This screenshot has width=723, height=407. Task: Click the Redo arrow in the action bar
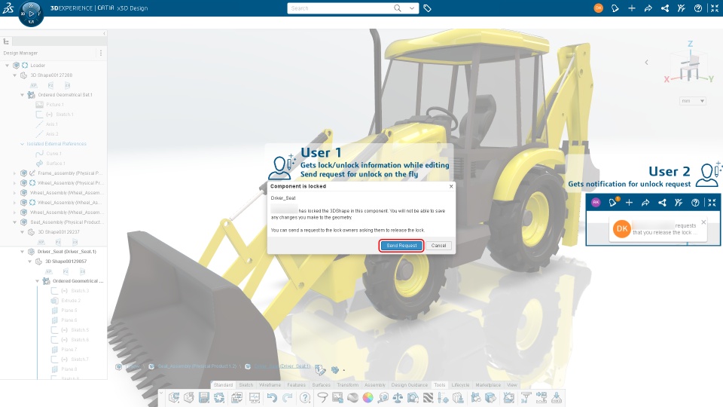pos(287,397)
